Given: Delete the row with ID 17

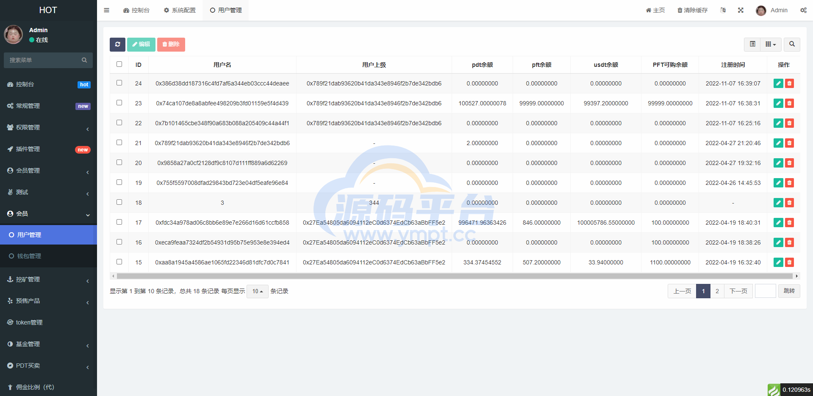Looking at the screenshot, I should pos(789,223).
